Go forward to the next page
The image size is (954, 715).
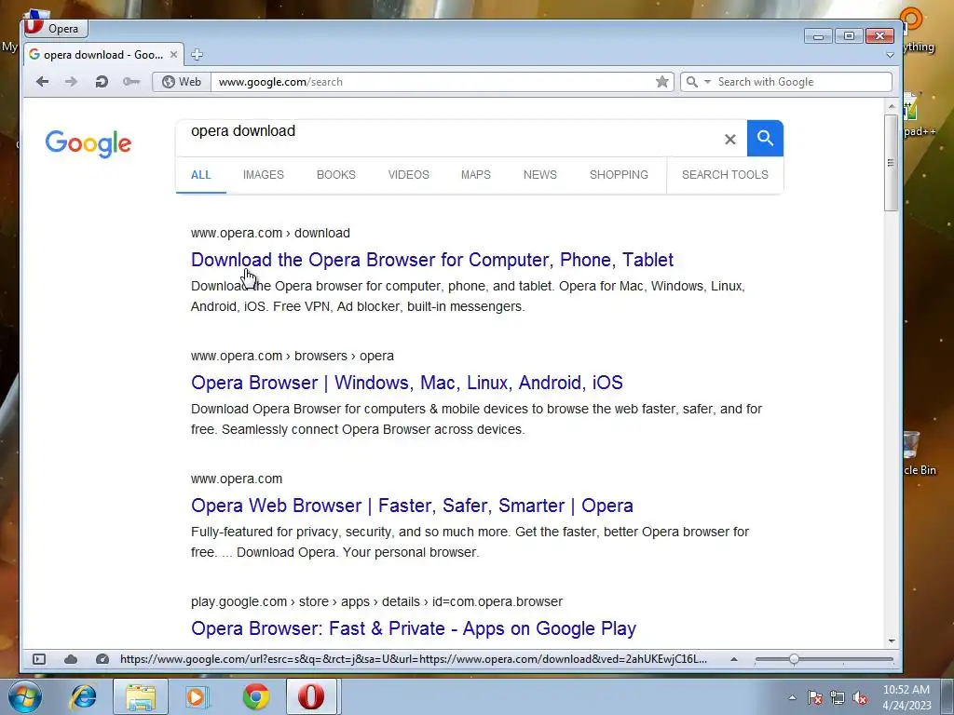[71, 82]
